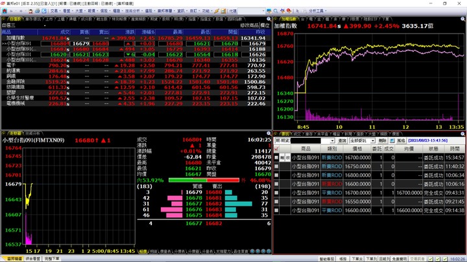Toggle first status bar checkbox at bottom right
This screenshot has width=467, height=262.
click(431, 259)
